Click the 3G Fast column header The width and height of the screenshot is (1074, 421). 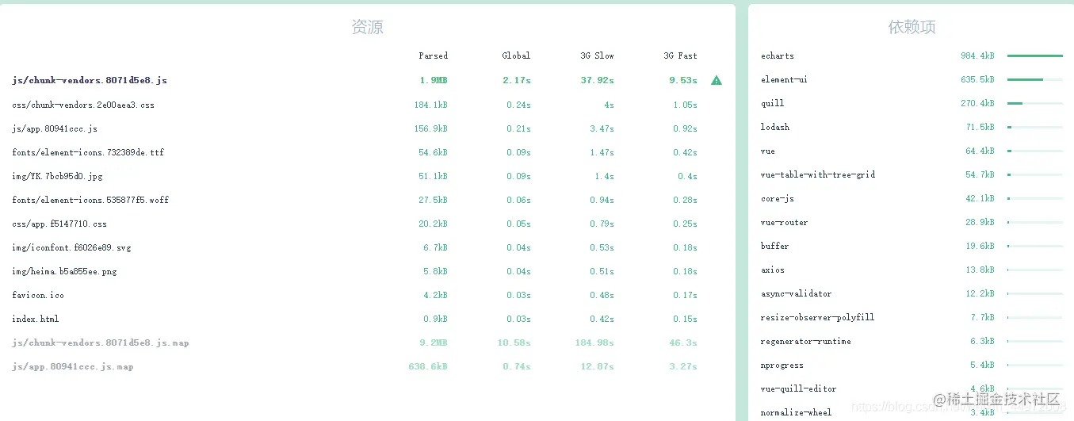click(x=680, y=55)
